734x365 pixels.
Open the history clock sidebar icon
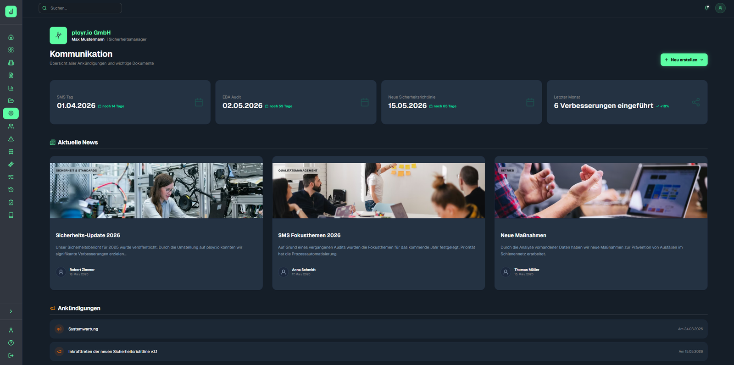11,190
